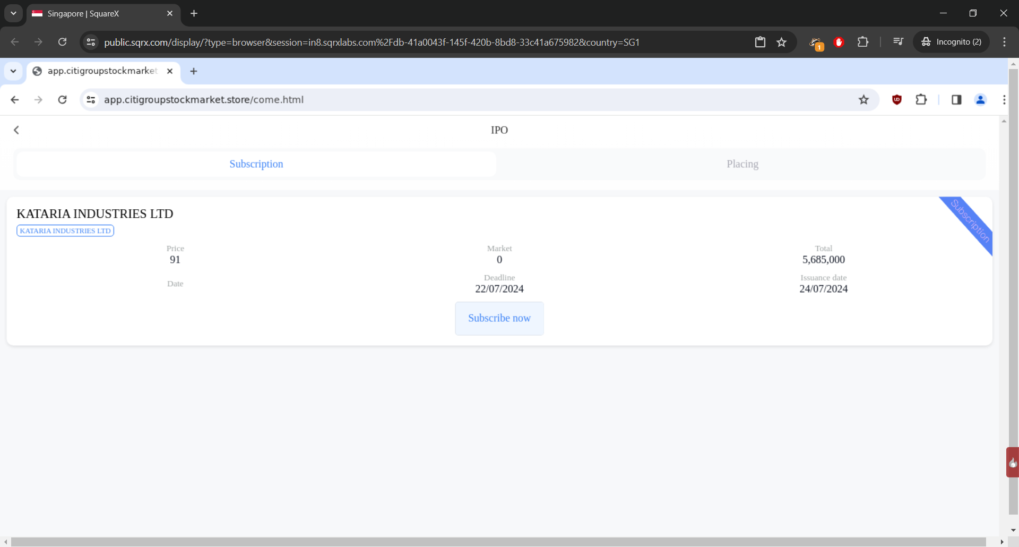This screenshot has width=1019, height=547.
Task: Open the Incognito (2) profile indicator
Action: pos(952,42)
